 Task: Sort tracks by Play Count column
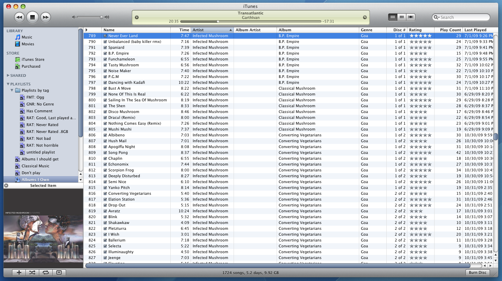point(449,30)
